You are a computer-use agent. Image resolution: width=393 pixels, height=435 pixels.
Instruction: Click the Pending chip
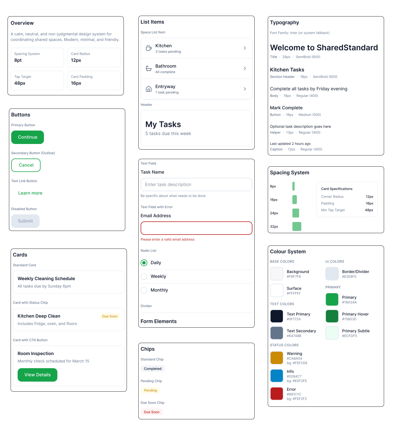(x=150, y=391)
